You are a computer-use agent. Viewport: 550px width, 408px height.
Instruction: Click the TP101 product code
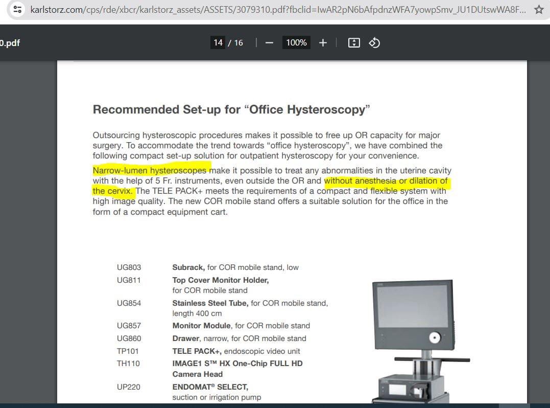click(128, 351)
